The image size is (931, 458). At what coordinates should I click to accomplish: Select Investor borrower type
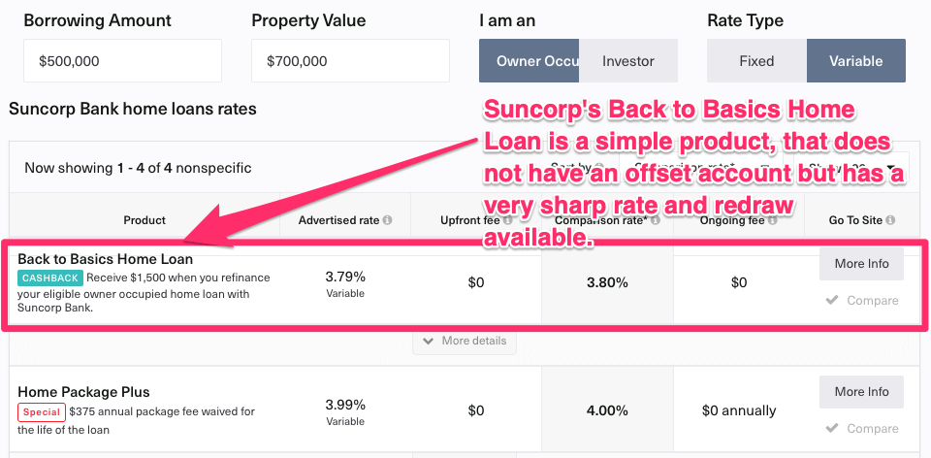(x=628, y=60)
